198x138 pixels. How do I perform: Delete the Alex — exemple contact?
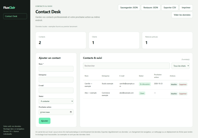point(183,94)
